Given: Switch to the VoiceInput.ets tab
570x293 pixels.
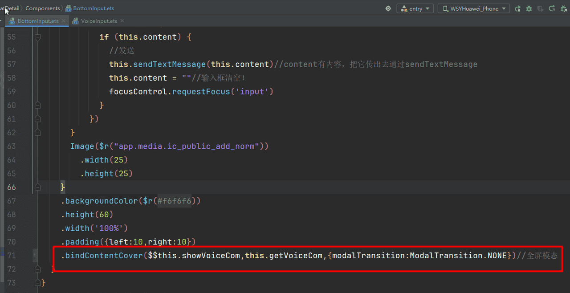Looking at the screenshot, I should pos(99,21).
